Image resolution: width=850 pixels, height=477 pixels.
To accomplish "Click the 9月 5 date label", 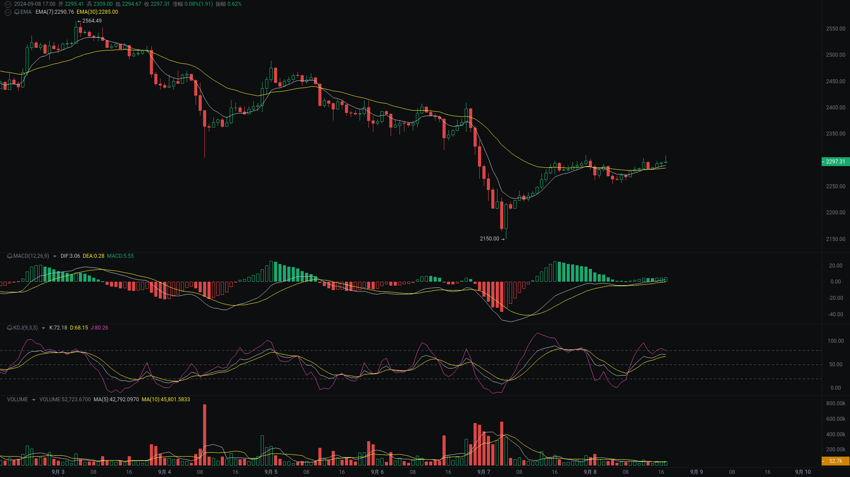I will pyautogui.click(x=271, y=472).
